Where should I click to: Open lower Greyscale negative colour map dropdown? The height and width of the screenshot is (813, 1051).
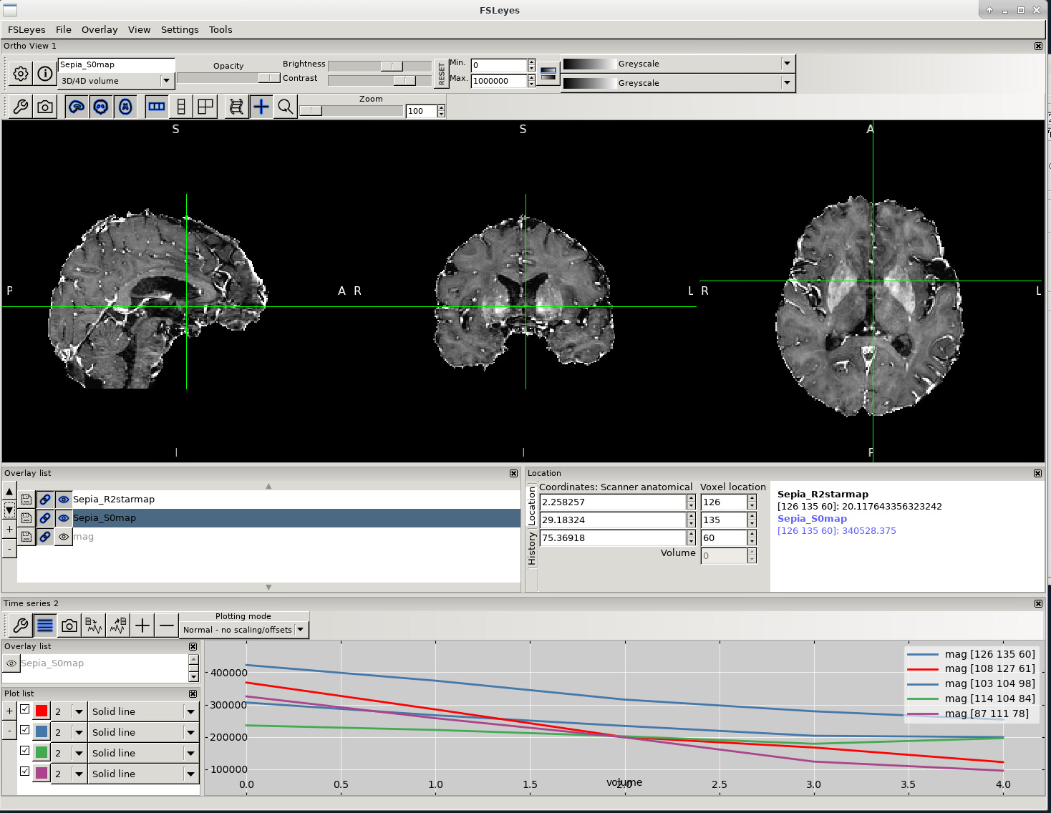pos(677,83)
